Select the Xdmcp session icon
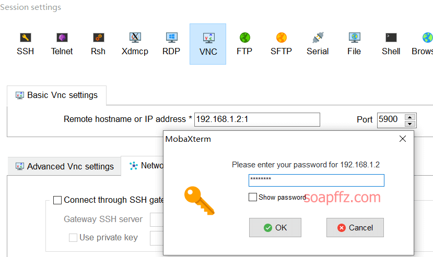 tap(135, 38)
